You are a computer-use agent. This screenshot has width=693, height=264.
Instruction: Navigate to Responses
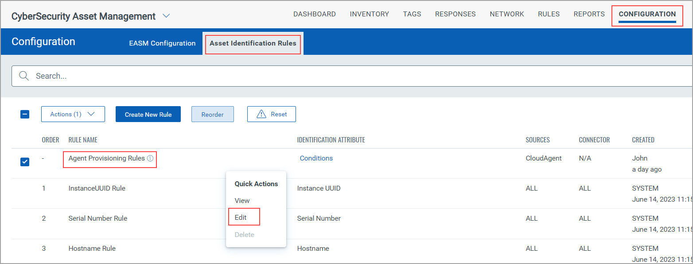point(456,14)
